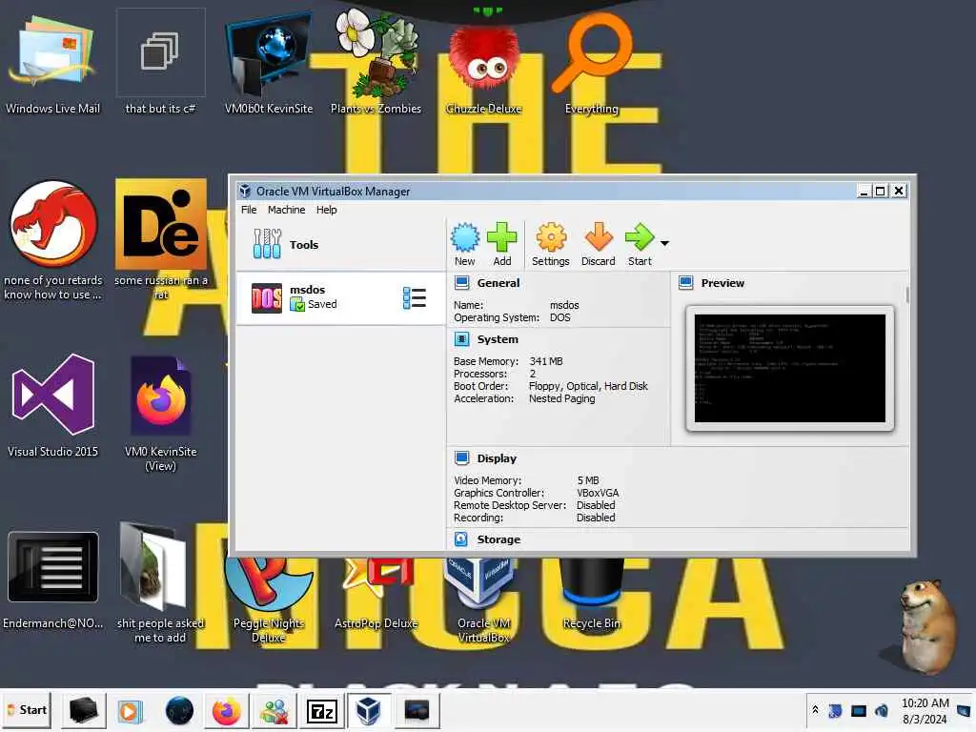Click the Add machine green plus icon

[501, 245]
